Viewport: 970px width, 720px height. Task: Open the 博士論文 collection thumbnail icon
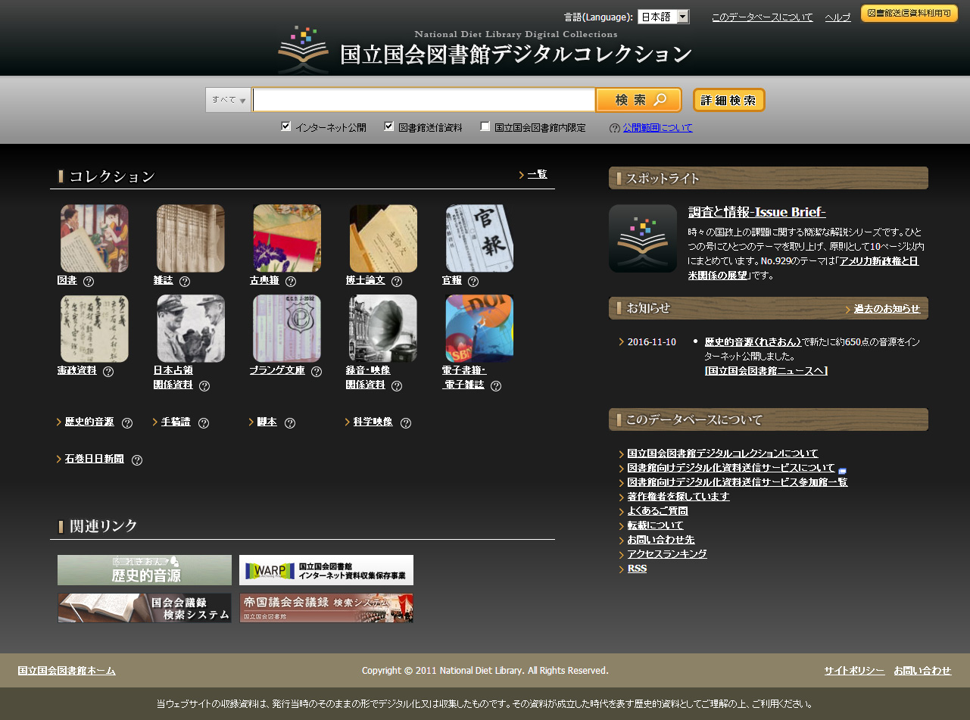coord(383,238)
